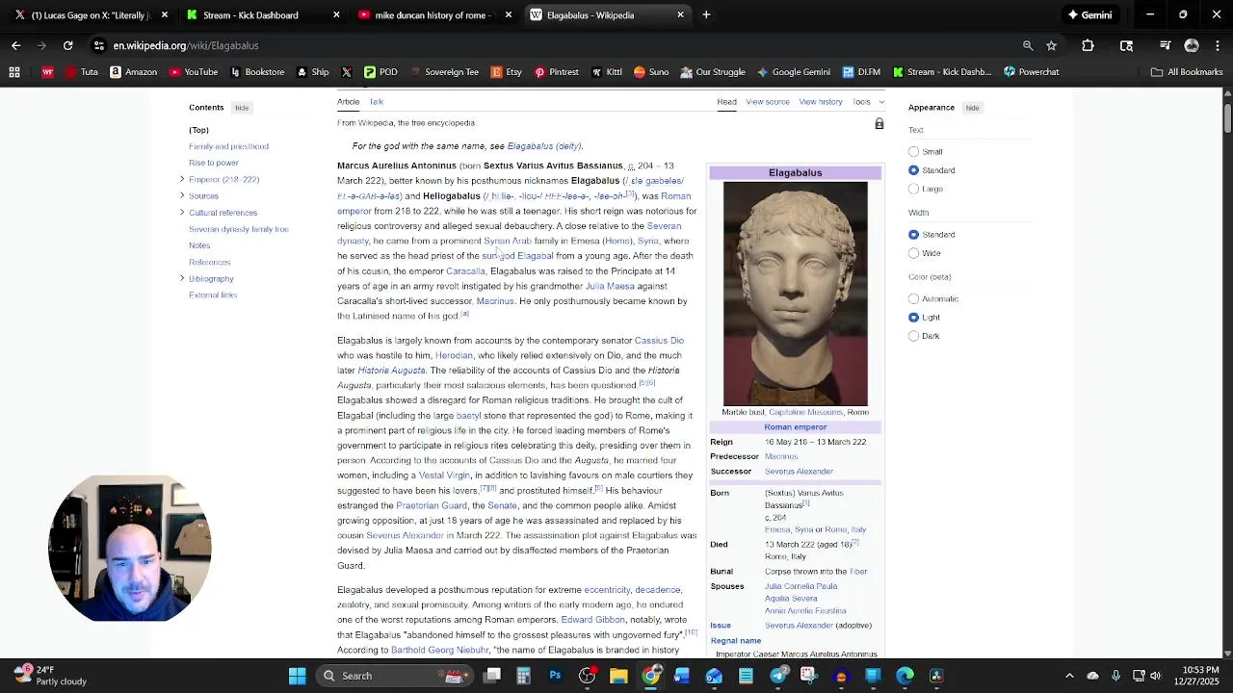Hide the Contents sidebar
This screenshot has width=1233, height=693.
tap(242, 108)
